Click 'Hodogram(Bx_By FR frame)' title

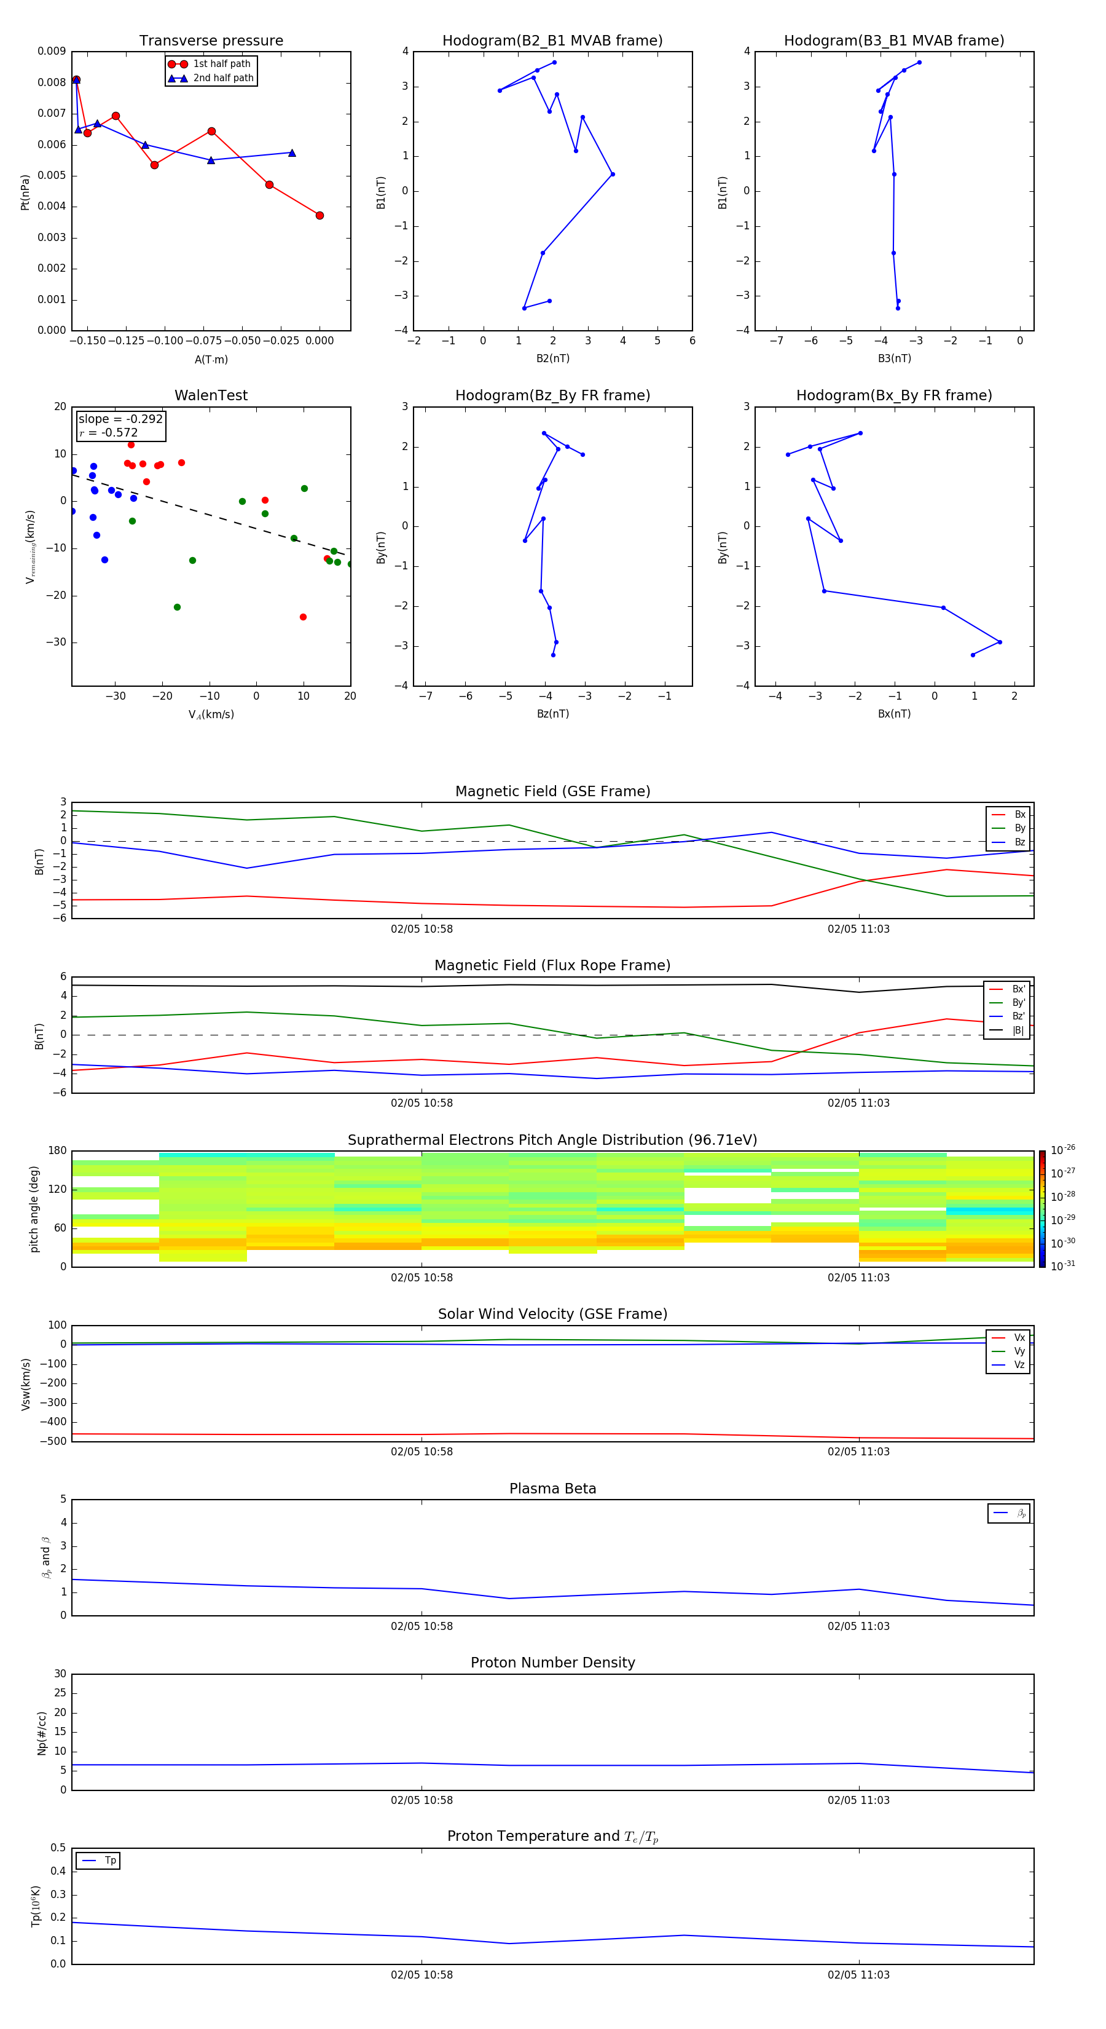894,395
